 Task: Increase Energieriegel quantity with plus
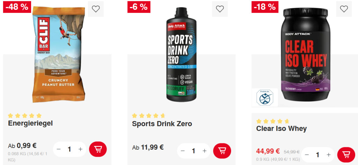[x=80, y=149]
